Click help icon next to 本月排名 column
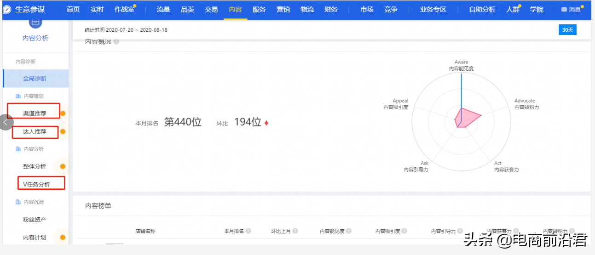Screen dimensions: 595x255 pos(248,231)
